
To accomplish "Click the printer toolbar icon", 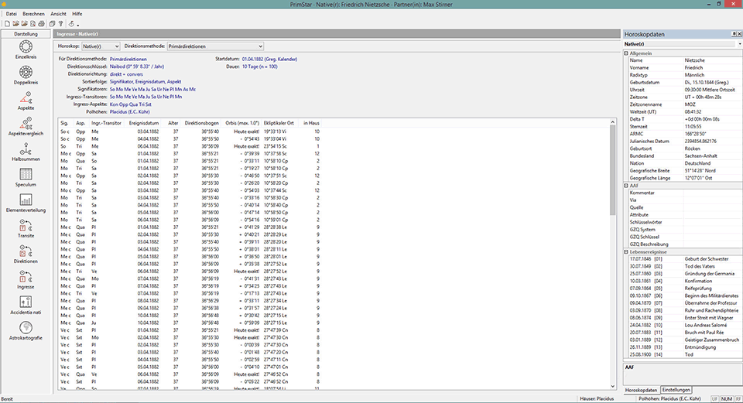I will coord(41,24).
